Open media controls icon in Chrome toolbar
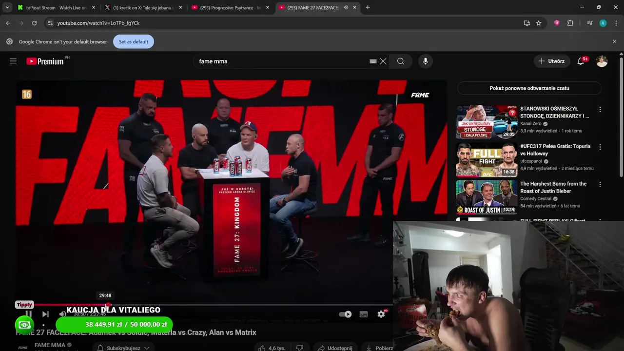 (x=590, y=23)
